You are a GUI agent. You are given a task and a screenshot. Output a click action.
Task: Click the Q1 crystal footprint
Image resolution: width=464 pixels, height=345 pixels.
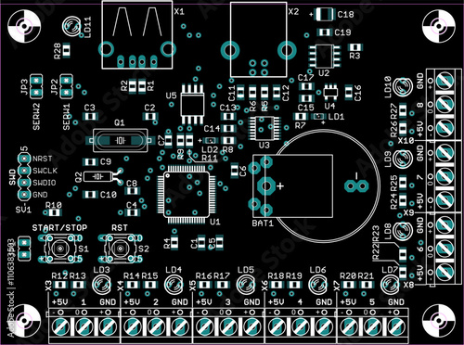pos(120,140)
